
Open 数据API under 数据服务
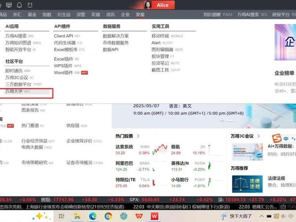click(111, 50)
